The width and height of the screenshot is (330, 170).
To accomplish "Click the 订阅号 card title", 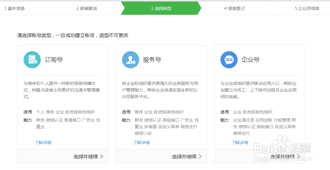I will click(54, 60).
